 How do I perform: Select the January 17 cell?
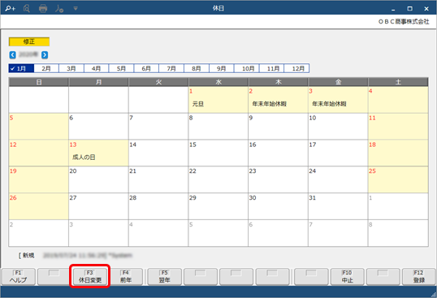[x=338, y=153]
